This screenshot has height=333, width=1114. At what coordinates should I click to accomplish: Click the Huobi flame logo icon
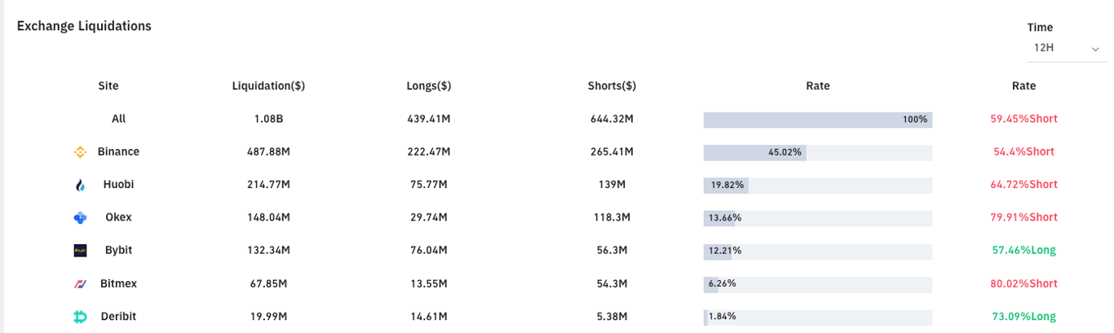point(80,186)
